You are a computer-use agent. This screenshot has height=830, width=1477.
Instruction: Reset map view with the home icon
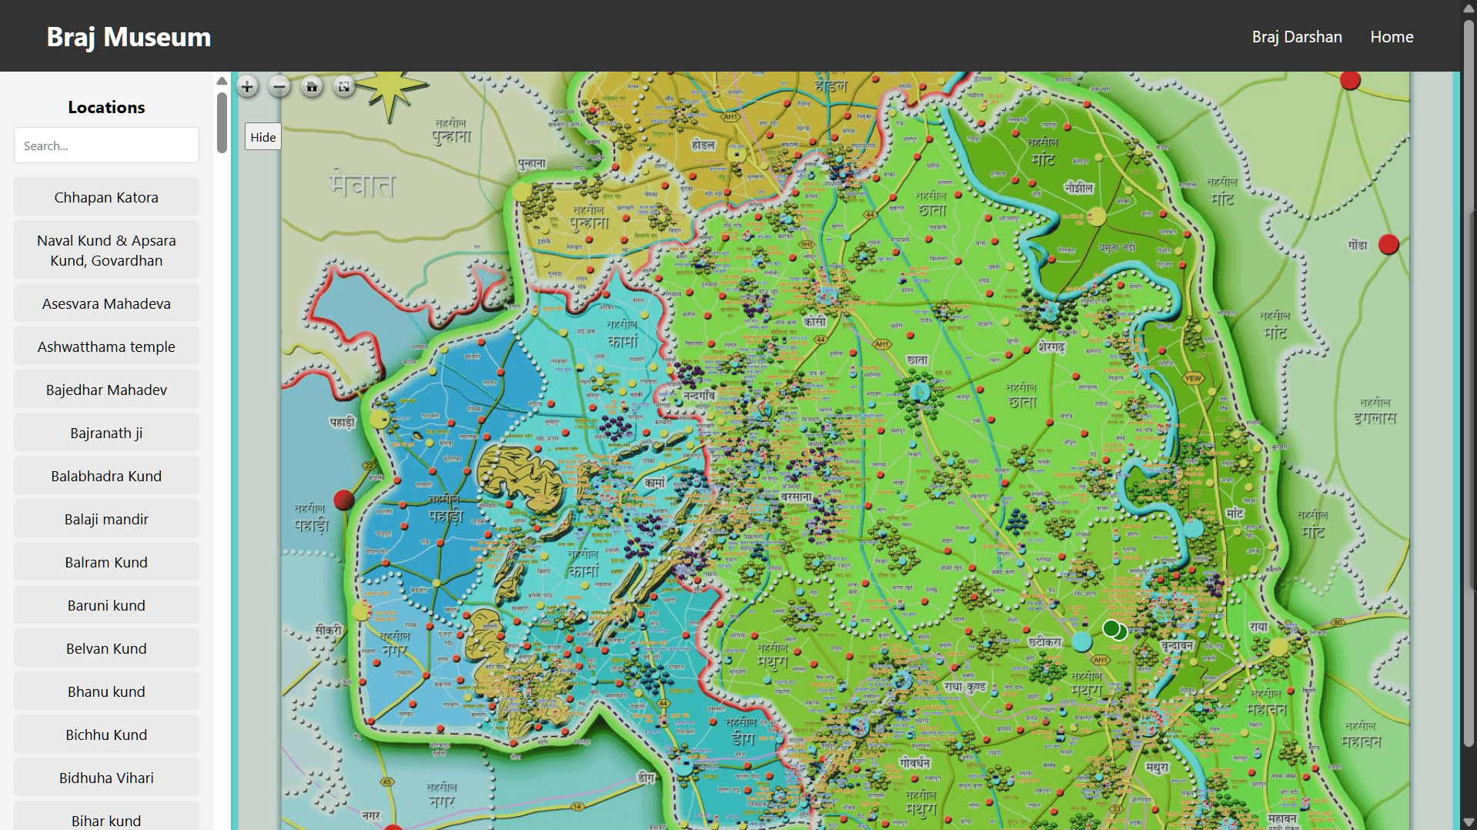[312, 86]
